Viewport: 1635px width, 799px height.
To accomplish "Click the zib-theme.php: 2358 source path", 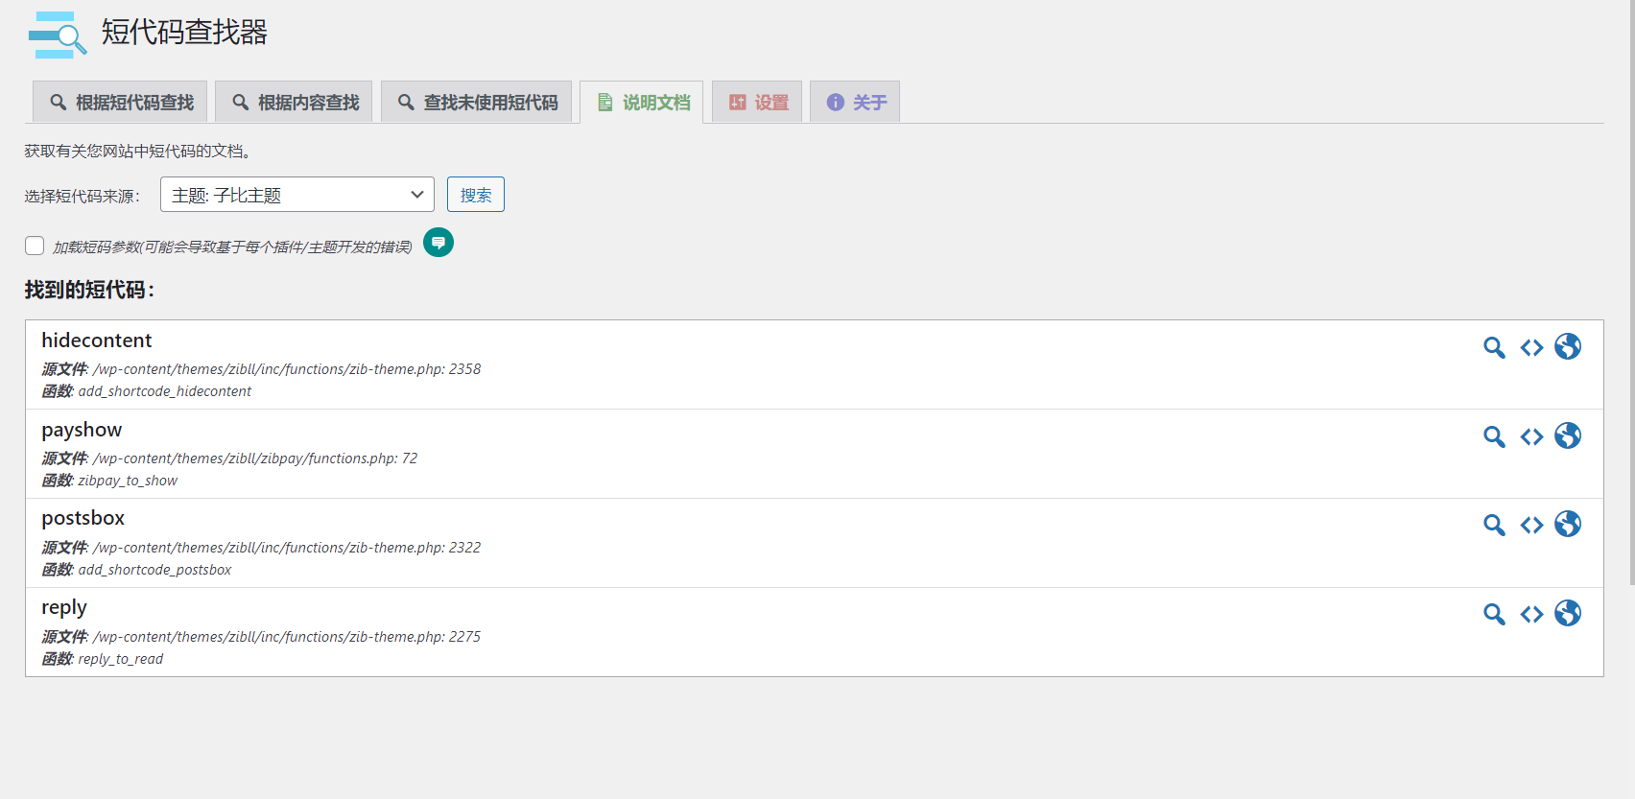I will (287, 369).
